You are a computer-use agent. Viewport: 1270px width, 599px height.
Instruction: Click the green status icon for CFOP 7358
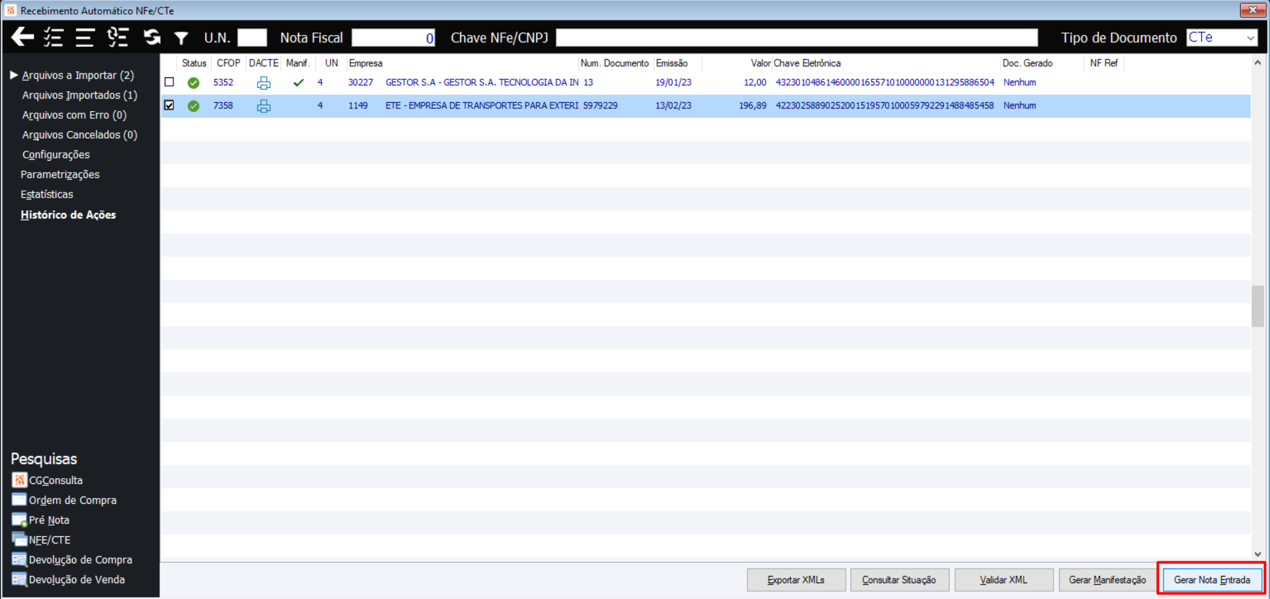193,106
